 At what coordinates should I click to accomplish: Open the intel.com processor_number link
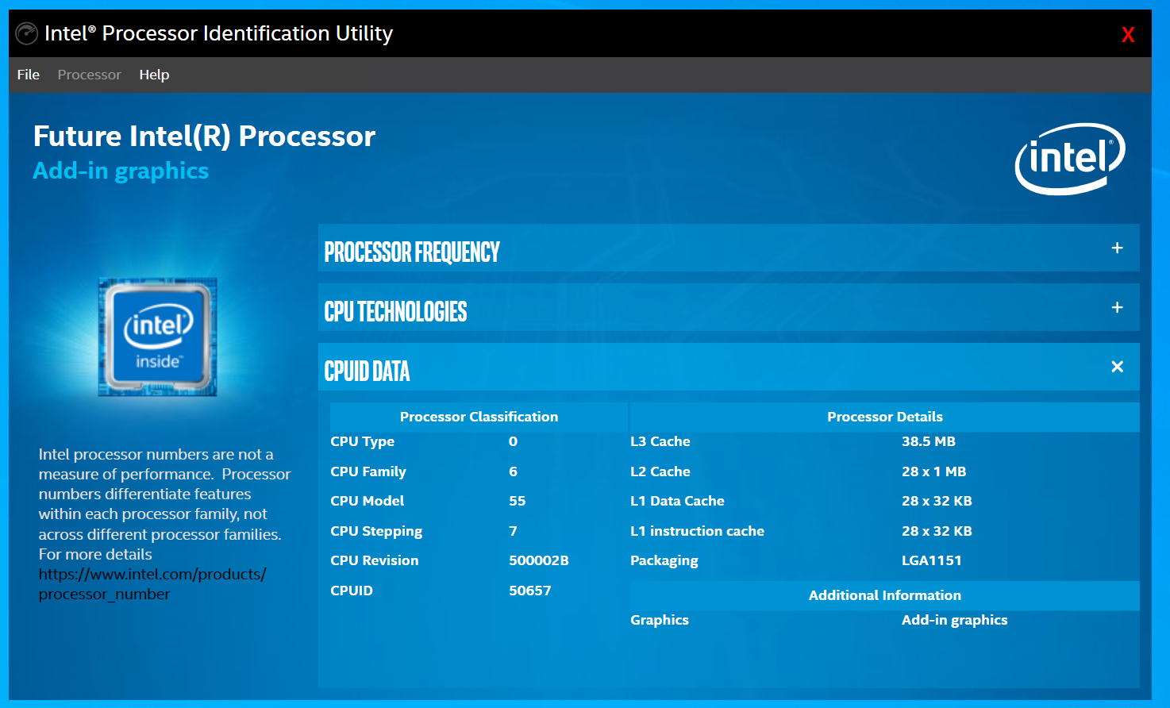pos(152,584)
